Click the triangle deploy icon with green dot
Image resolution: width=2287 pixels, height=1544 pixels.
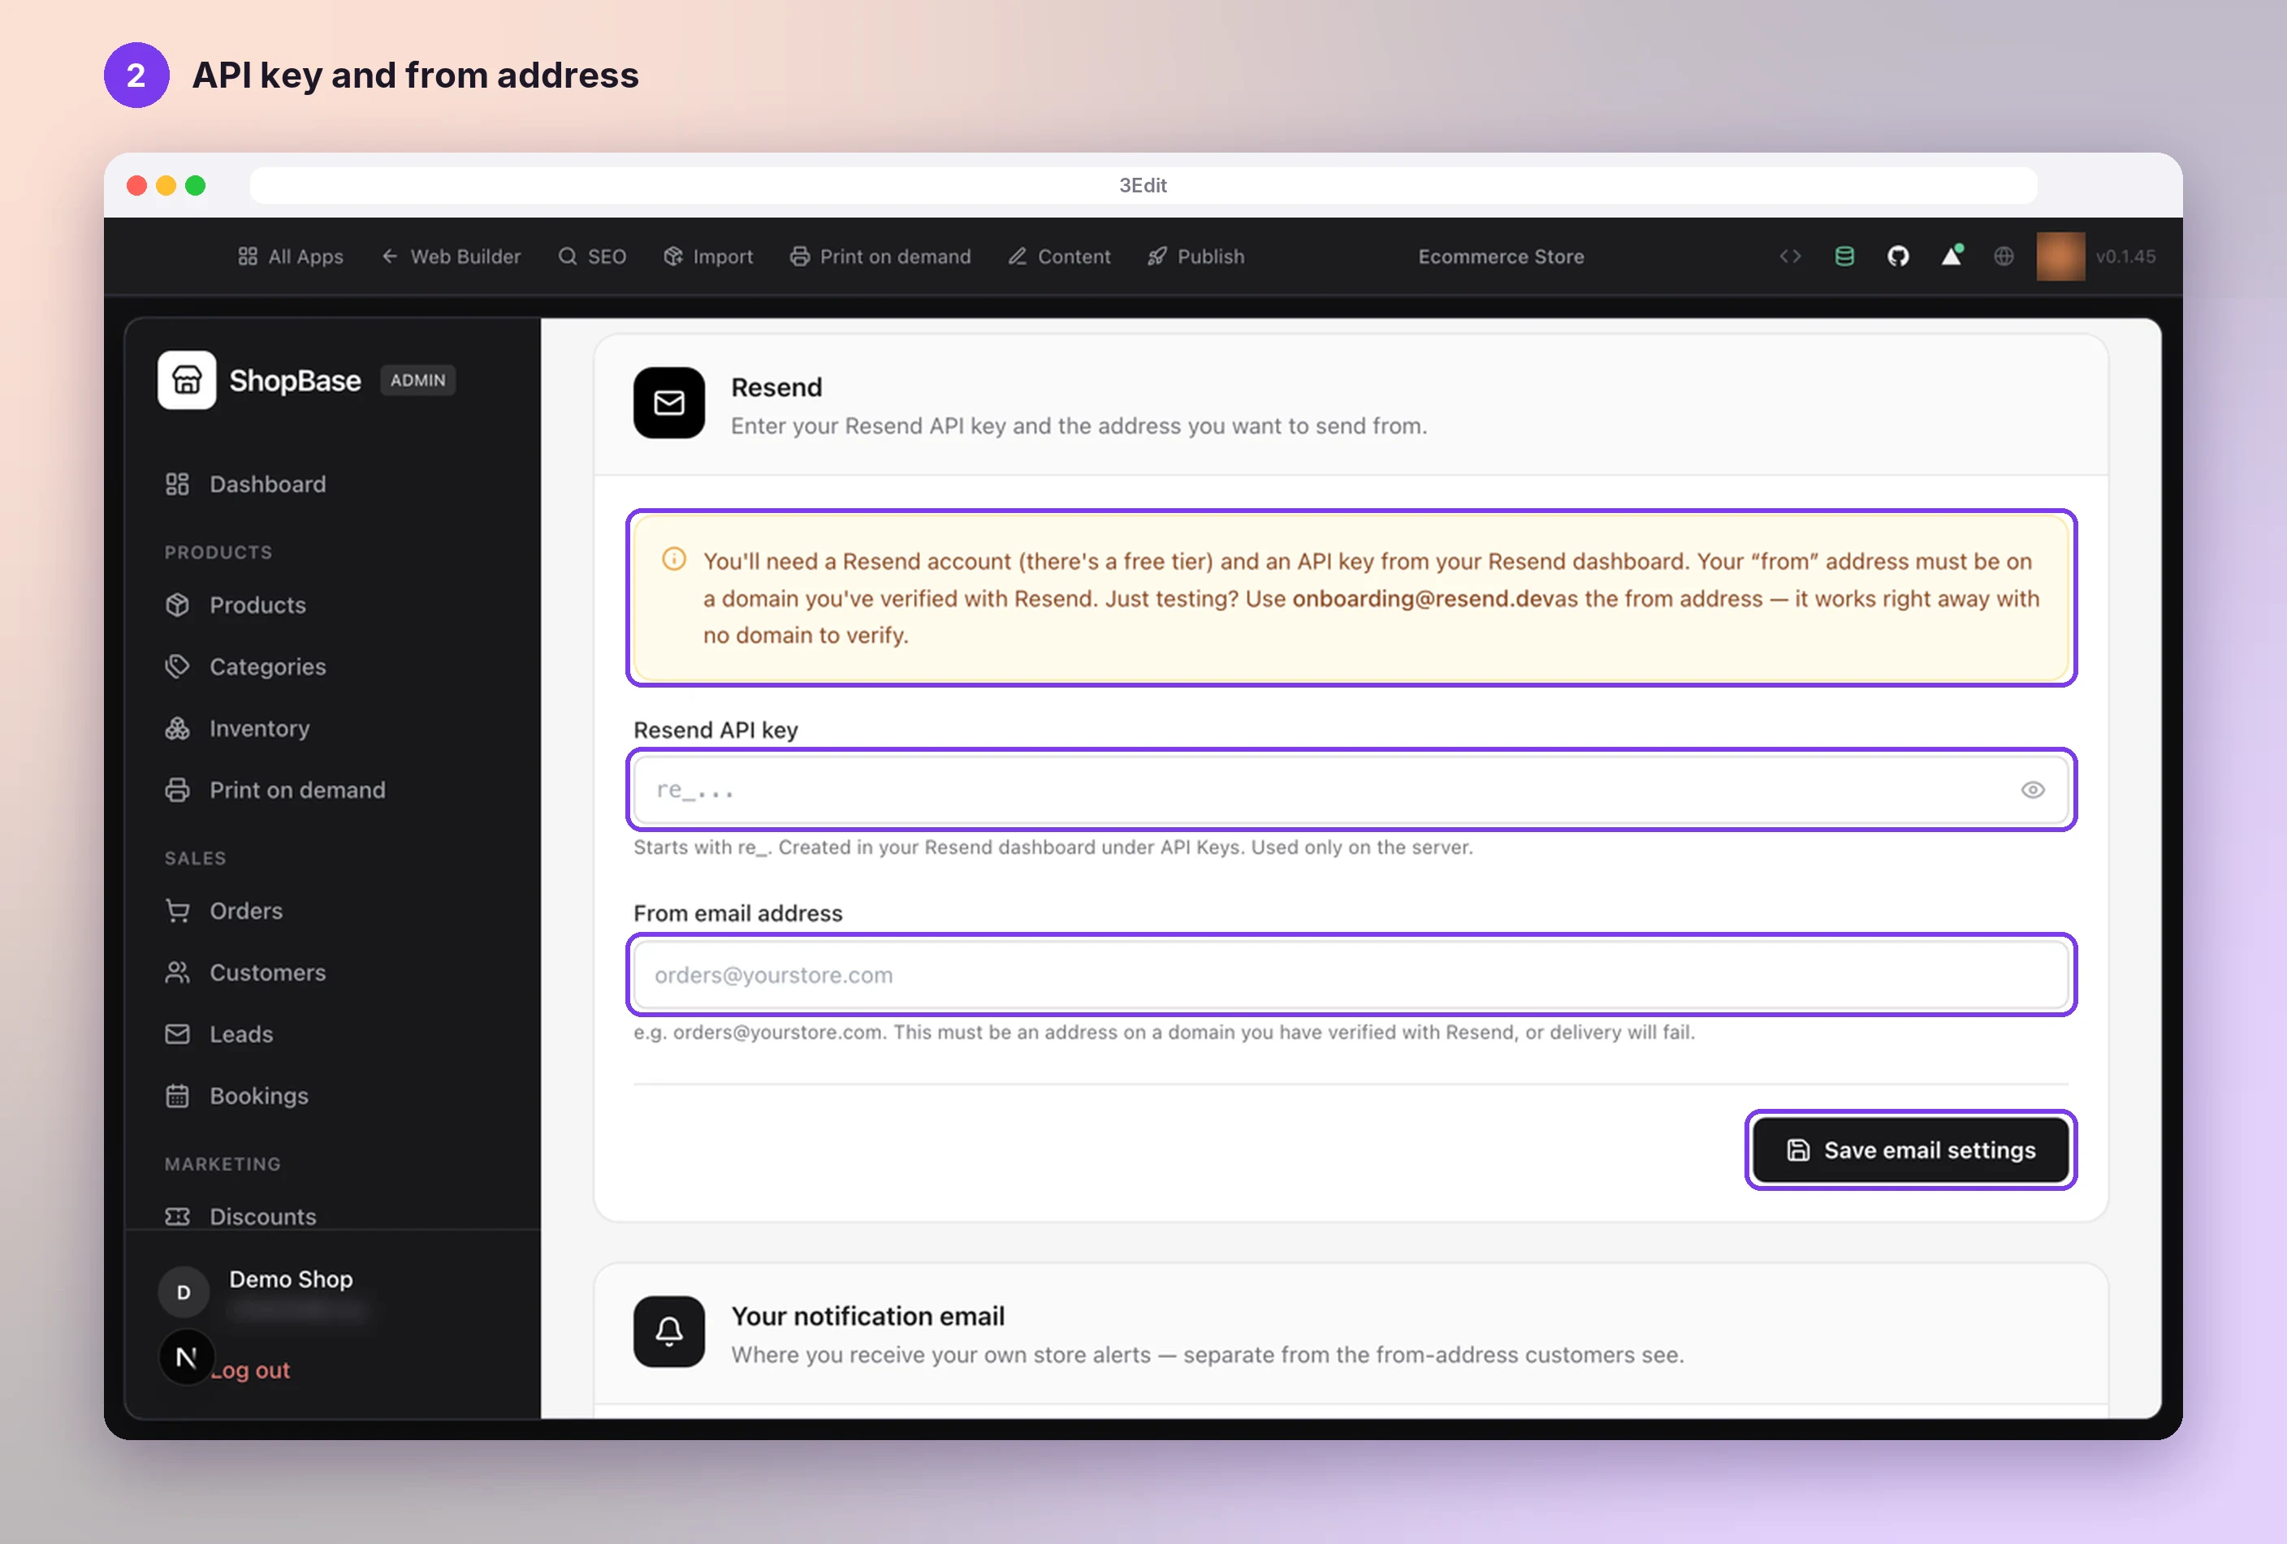coord(1952,256)
